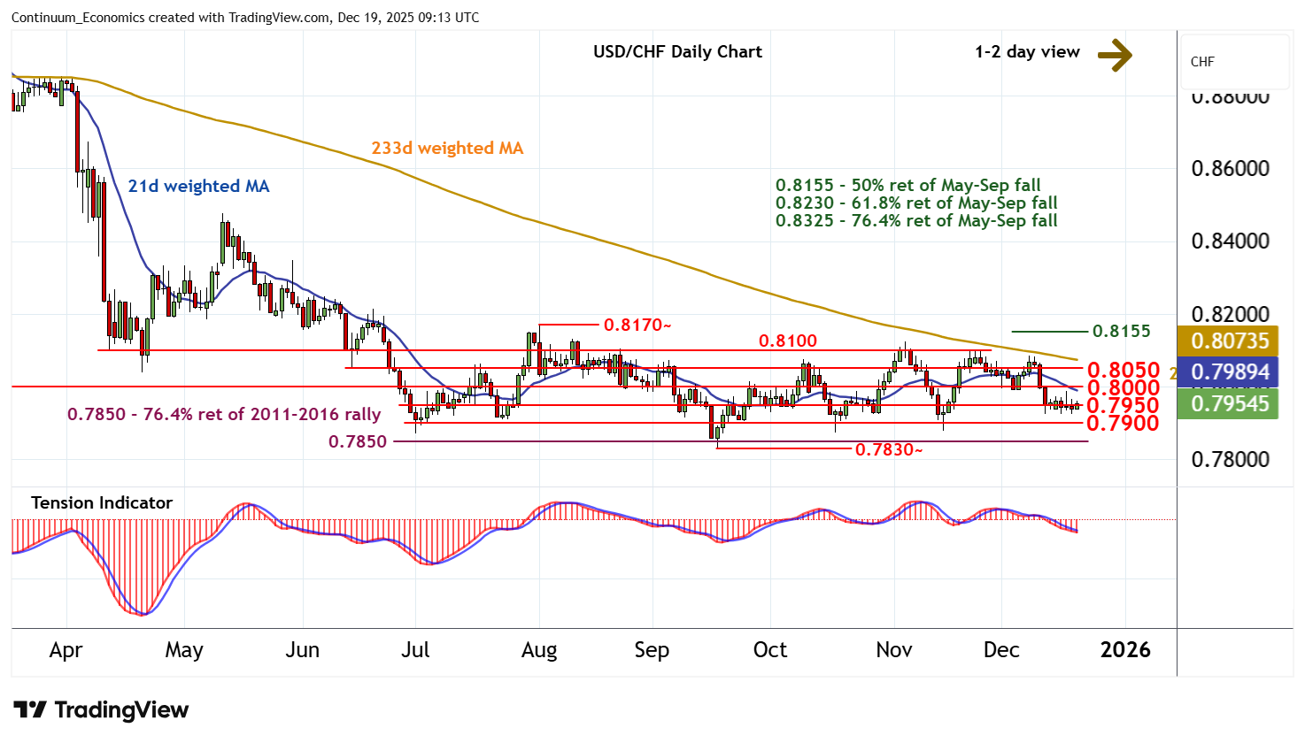This screenshot has height=743, width=1305.
Task: Click the 0.86000 price axis label
Action: [1230, 168]
